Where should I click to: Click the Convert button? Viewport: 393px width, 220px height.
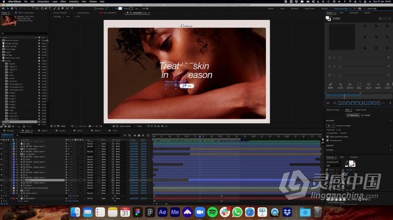click(366, 116)
